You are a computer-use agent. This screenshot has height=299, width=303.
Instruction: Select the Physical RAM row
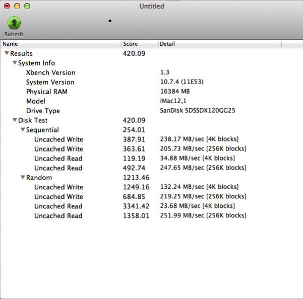coord(151,92)
